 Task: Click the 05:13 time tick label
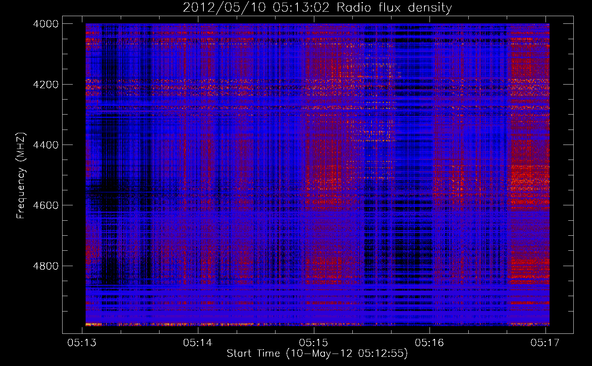click(82, 343)
